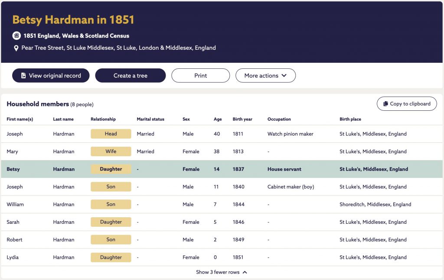Click the first name Mary
This screenshot has height=280, width=444.
(12, 151)
